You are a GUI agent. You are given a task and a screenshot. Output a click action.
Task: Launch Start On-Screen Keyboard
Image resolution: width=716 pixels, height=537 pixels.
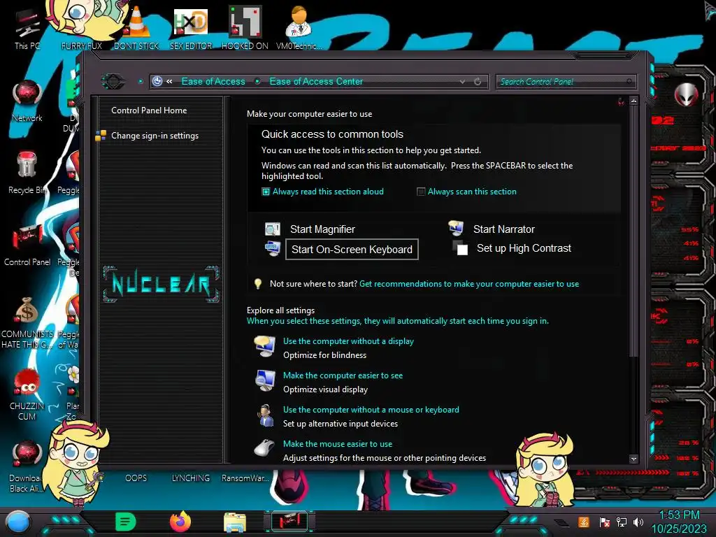point(352,250)
